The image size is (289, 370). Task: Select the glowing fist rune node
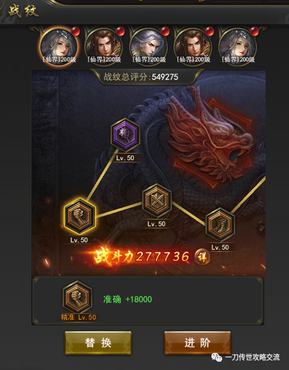[80, 216]
